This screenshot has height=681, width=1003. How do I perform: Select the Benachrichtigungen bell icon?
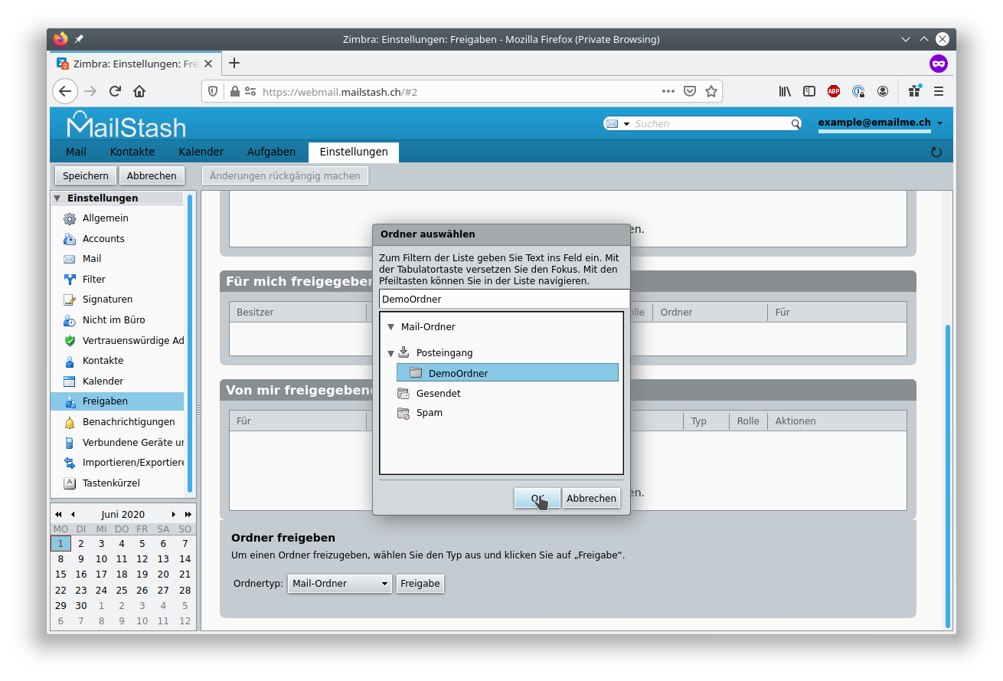tap(70, 422)
